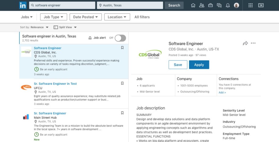The width and height of the screenshot is (279, 142).
Task: Open the LinkedIn logo home link
Action: pos(23,5)
